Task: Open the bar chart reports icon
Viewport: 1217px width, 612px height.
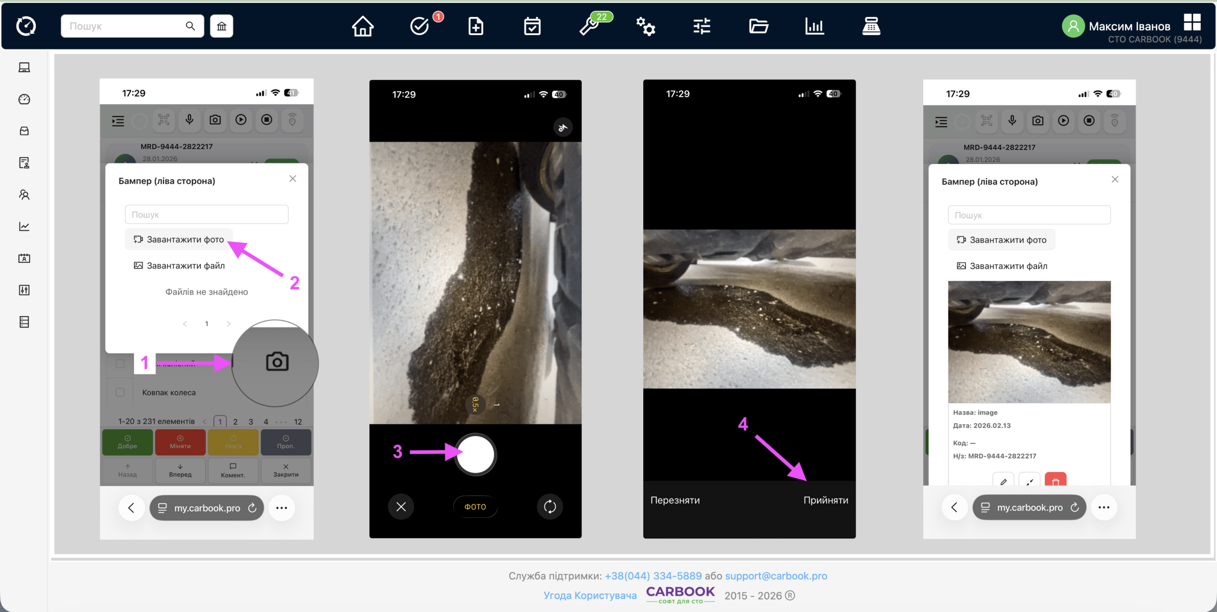Action: [x=814, y=26]
